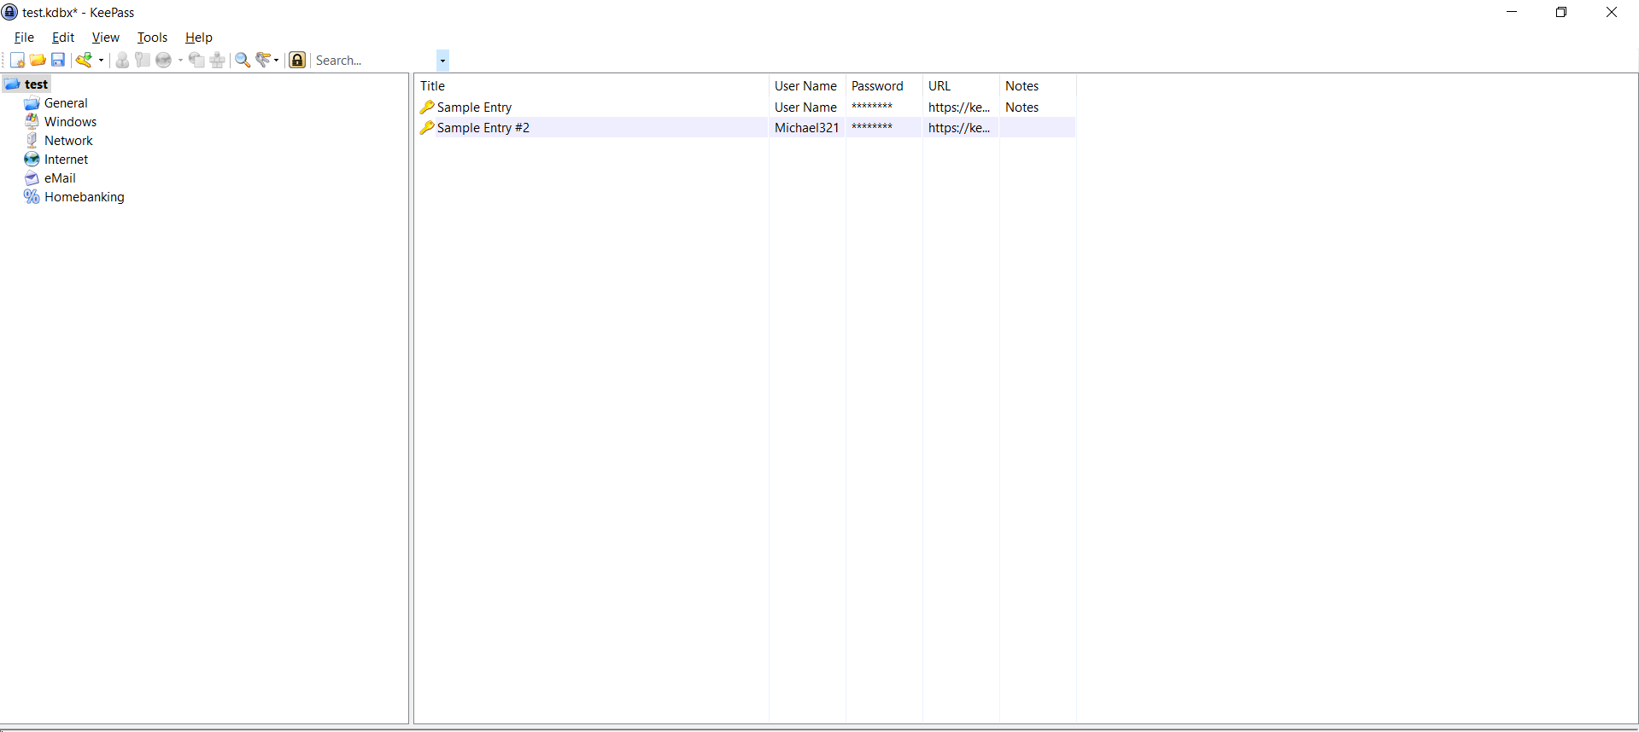The image size is (1639, 732).
Task: Add a new entry with the key icon
Action: pos(84,60)
